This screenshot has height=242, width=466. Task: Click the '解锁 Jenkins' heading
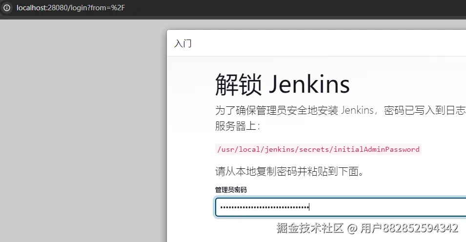(x=283, y=84)
